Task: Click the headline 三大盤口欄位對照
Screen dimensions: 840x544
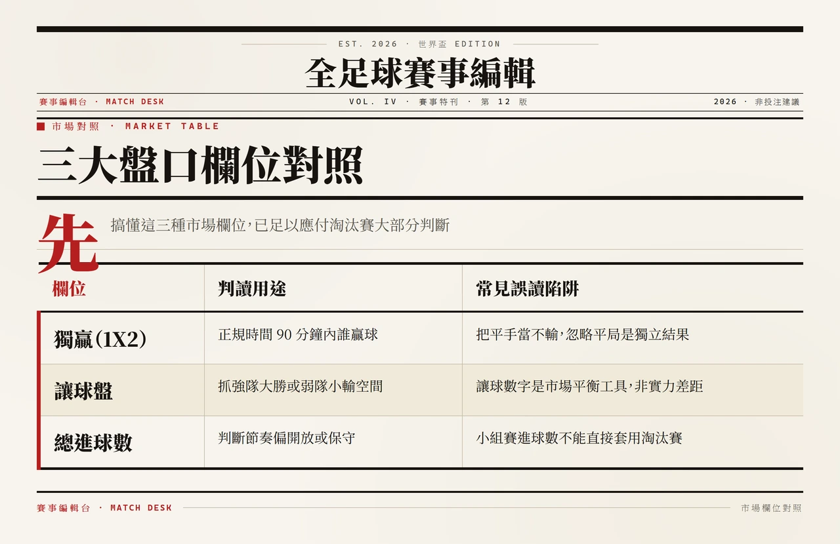Action: click(x=201, y=165)
